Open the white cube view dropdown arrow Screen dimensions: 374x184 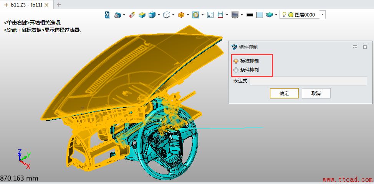pos(173,15)
